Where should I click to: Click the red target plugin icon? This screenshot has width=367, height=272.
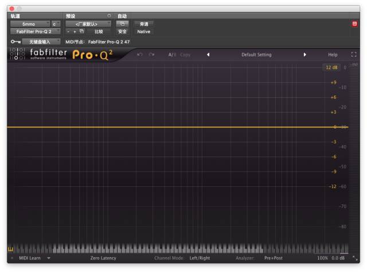354,24
